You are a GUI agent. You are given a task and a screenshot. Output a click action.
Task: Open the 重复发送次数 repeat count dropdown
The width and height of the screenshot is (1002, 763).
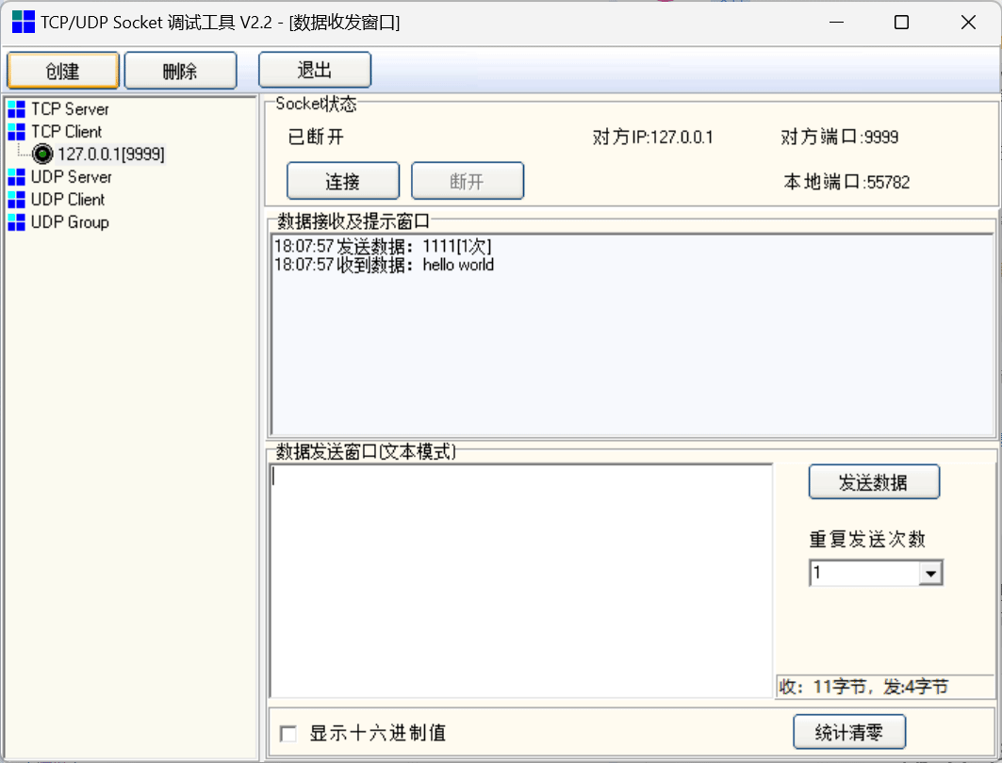932,572
